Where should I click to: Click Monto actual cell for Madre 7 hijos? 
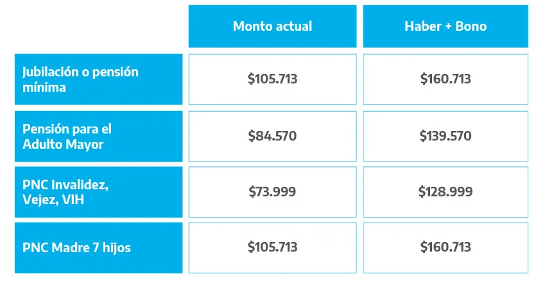272,247
